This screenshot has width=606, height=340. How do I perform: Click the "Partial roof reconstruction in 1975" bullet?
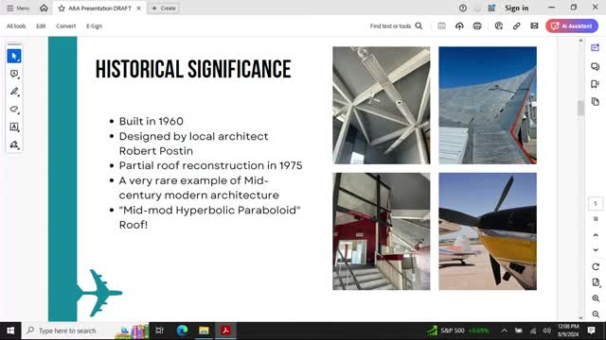click(x=210, y=166)
